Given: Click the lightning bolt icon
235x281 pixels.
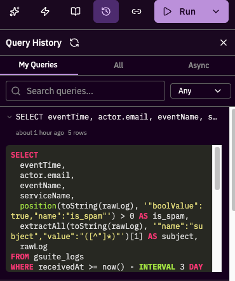Looking at the screenshot, I should click(45, 11).
